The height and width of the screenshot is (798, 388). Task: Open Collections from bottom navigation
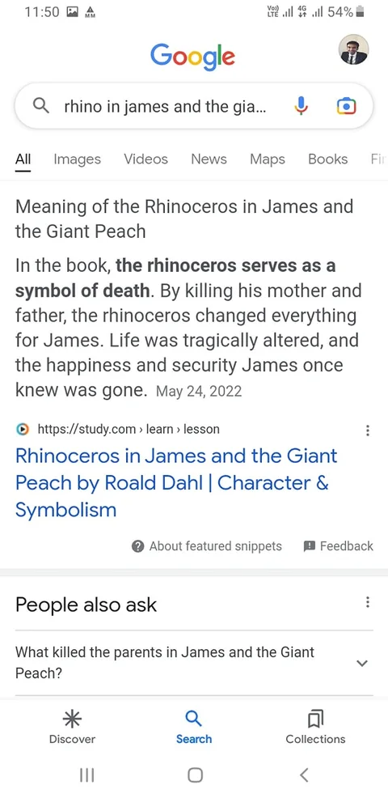click(315, 728)
